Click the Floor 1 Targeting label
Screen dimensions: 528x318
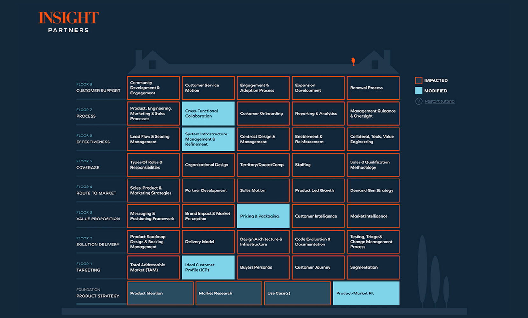click(x=88, y=267)
